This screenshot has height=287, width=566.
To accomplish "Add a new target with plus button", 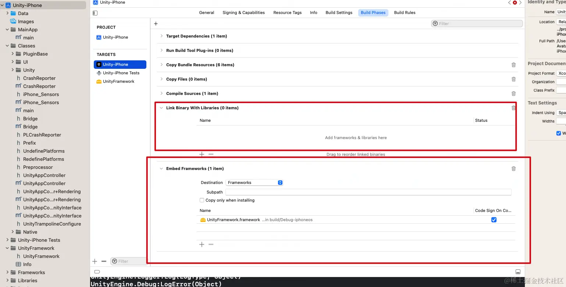I will click(95, 261).
